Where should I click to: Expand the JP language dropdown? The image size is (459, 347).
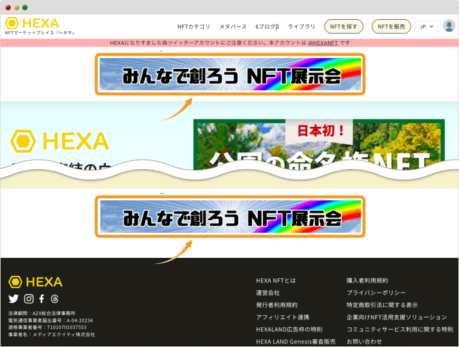(427, 26)
